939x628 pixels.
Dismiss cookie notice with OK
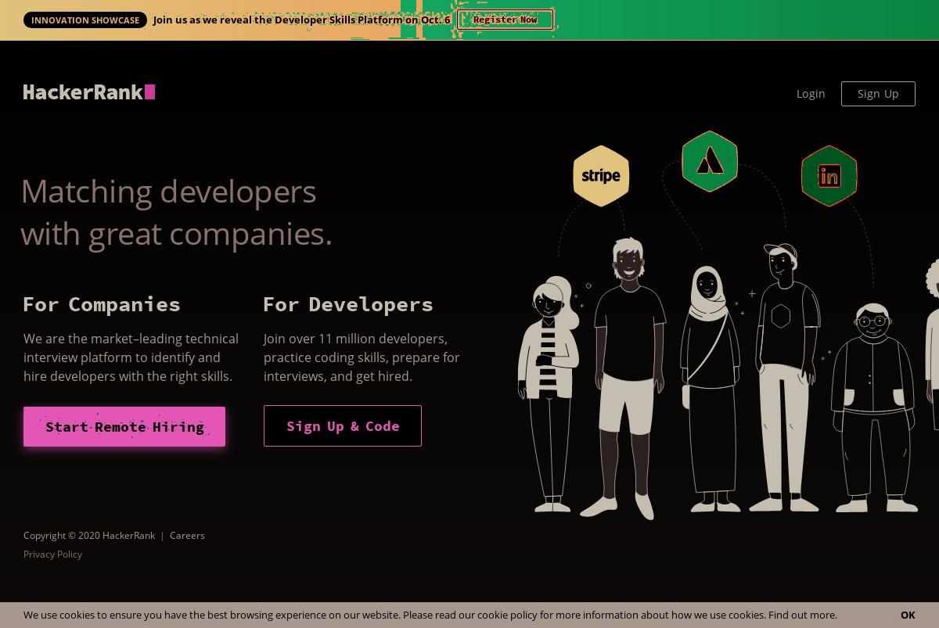pos(908,615)
